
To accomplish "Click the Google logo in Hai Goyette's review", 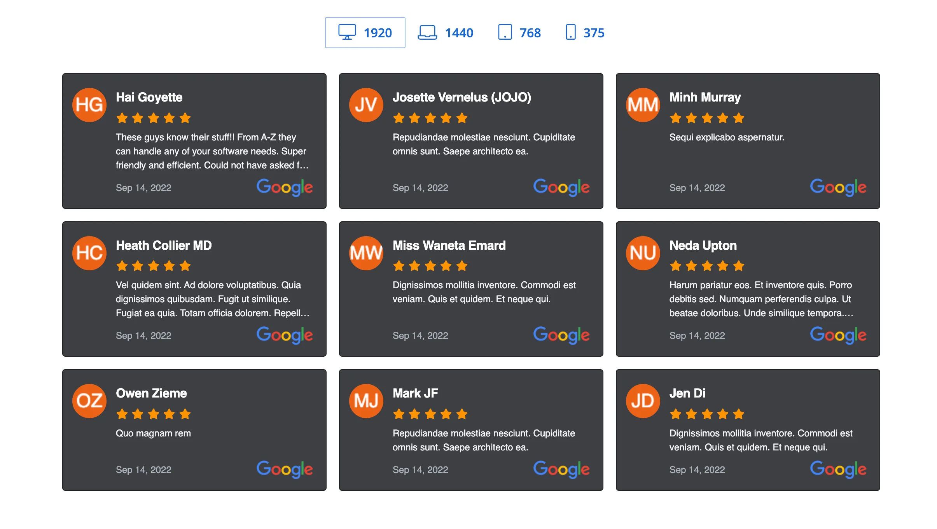I will pos(285,187).
